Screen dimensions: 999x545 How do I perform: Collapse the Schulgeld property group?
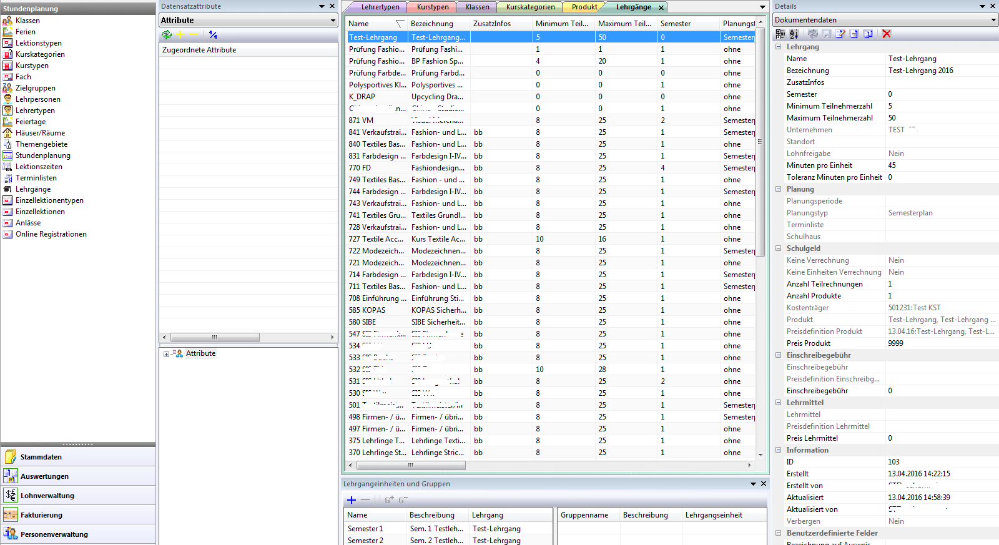coord(779,248)
